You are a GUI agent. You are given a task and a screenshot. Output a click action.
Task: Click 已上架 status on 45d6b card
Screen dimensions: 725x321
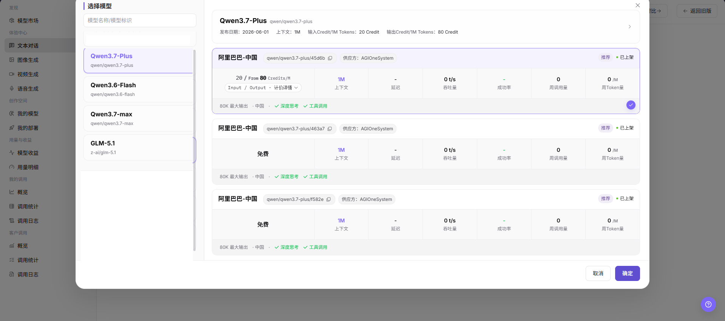(625, 57)
